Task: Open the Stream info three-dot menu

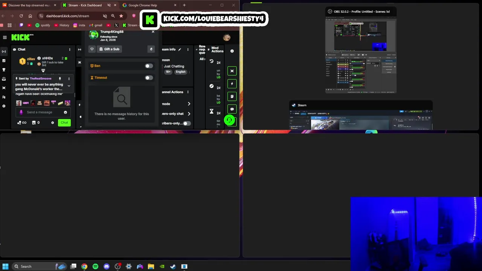Action: (x=188, y=49)
